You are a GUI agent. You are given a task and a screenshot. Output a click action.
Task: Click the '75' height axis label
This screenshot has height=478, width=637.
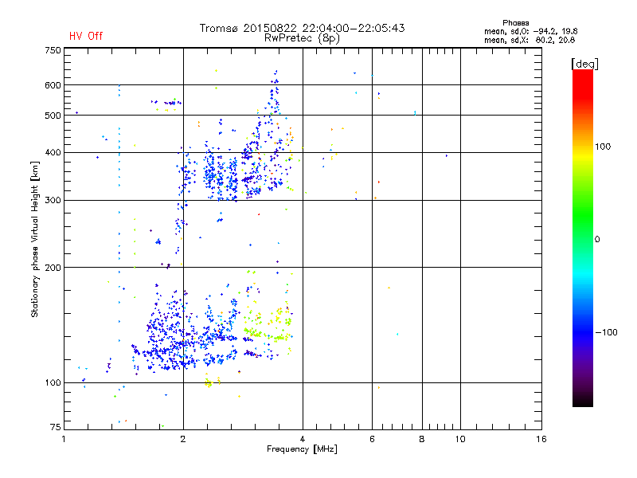pyautogui.click(x=56, y=427)
